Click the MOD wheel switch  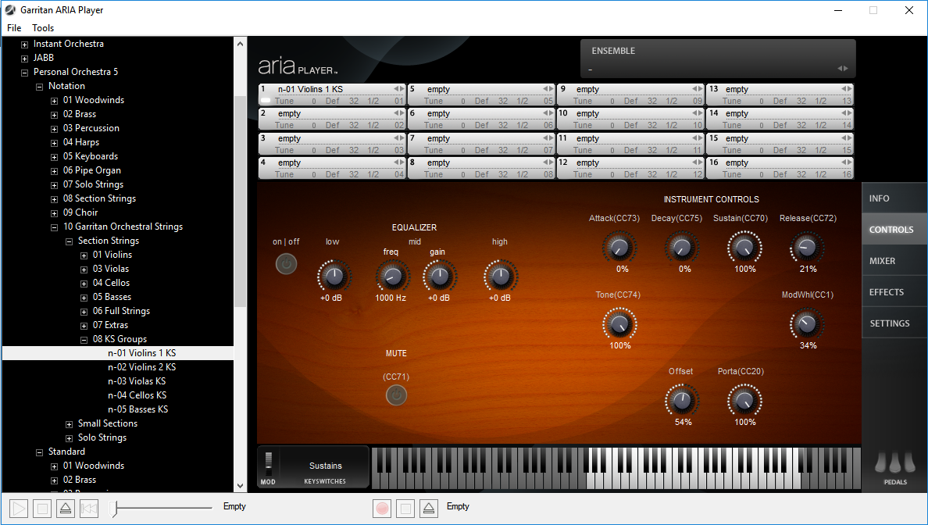coord(268,462)
